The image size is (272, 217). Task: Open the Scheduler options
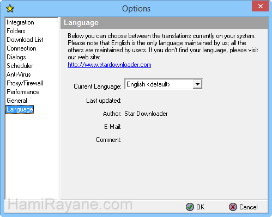click(x=20, y=66)
